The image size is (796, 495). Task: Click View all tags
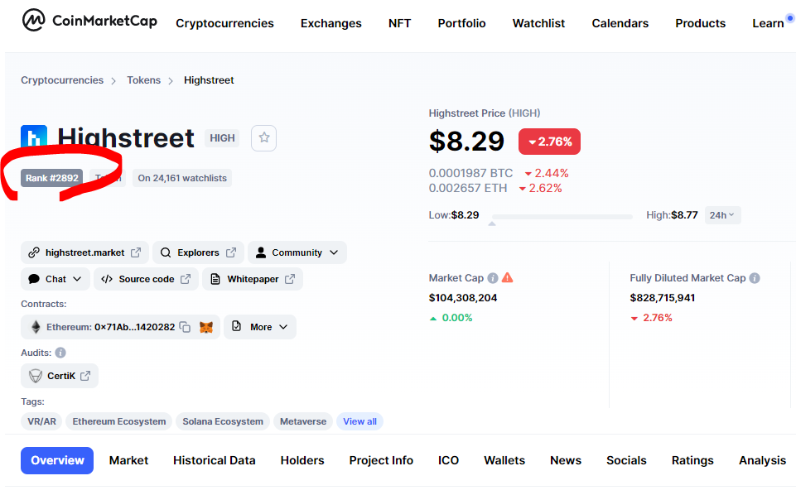point(360,421)
